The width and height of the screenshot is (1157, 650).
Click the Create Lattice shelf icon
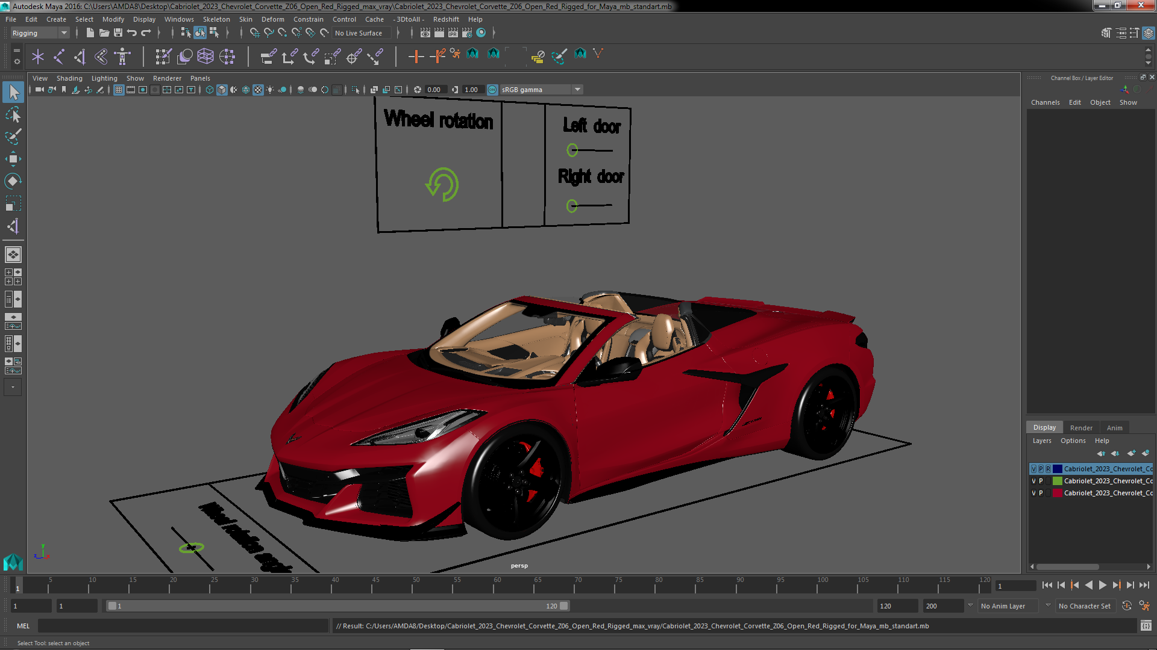pos(205,57)
